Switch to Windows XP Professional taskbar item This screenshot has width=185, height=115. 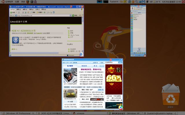click(x=19, y=113)
